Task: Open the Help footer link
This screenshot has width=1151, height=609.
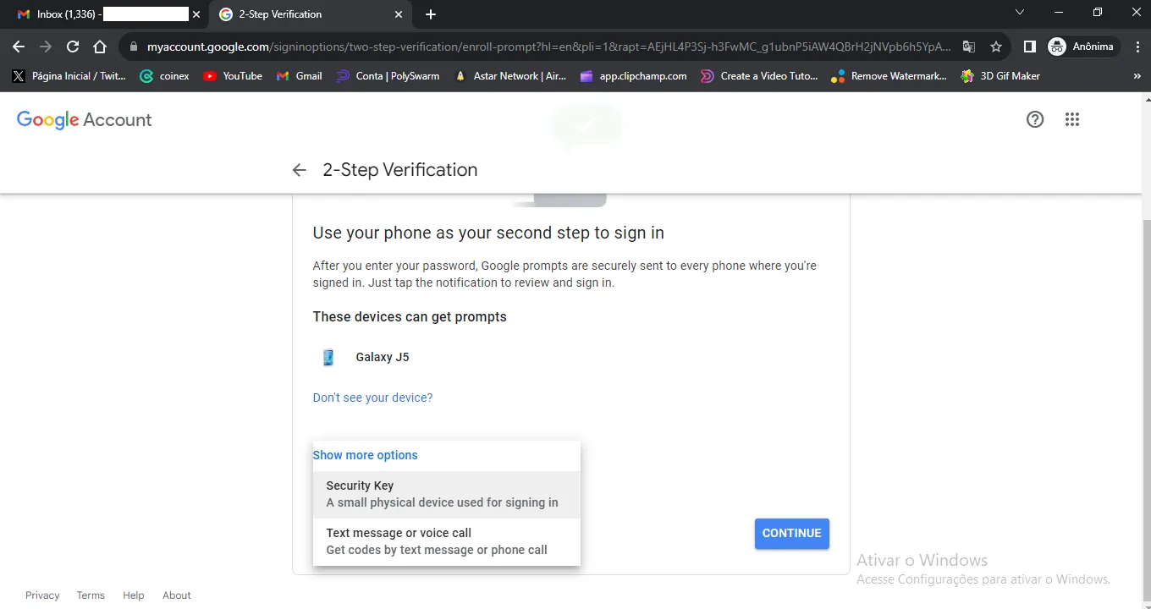Action: click(x=134, y=595)
